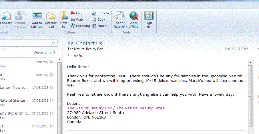Click the recipient aprilp

78,55
